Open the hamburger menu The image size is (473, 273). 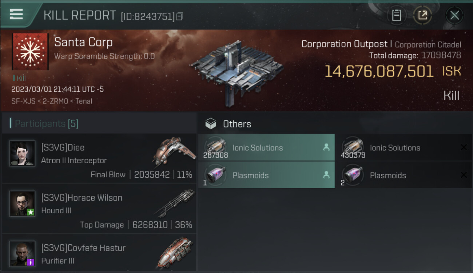point(16,15)
